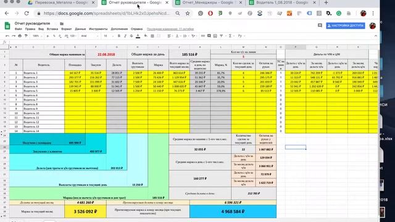Switch to Отчет_Менеджеры browser tab
The width and height of the screenshot is (395, 222).
click(208, 2)
